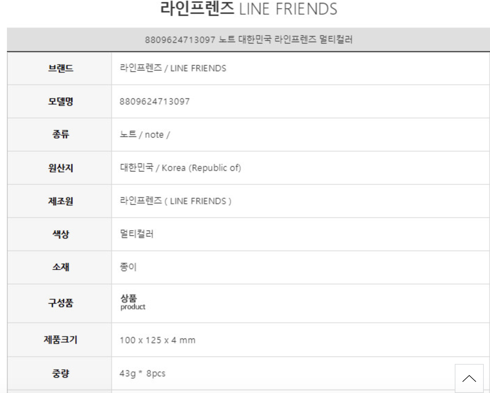The height and width of the screenshot is (393, 490).
Task: Click the 노트 / note / value
Action: click(x=145, y=135)
